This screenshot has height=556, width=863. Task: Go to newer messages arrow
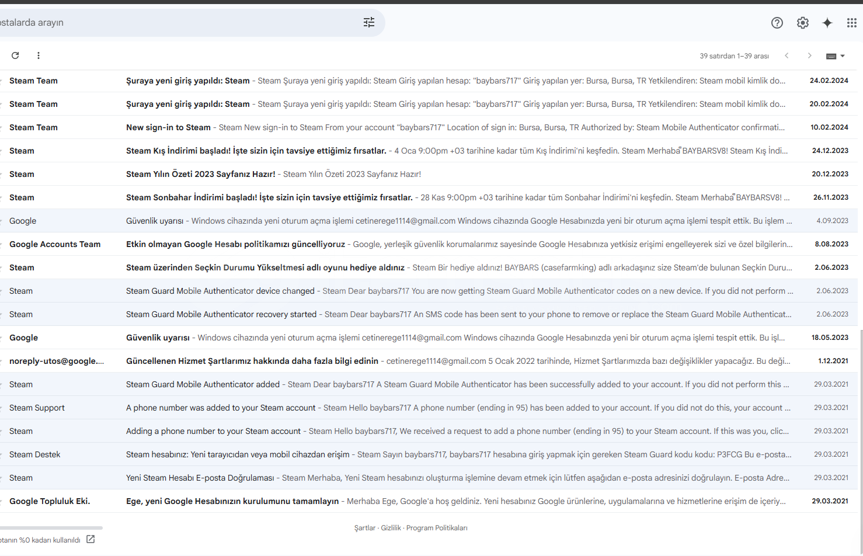coord(787,55)
